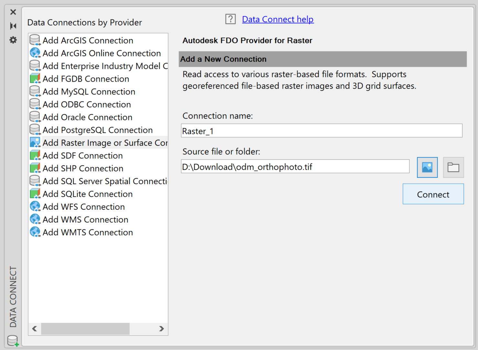Toggle the auto-hide pin on the panel
Screen dimensions: 478x350
point(13,26)
